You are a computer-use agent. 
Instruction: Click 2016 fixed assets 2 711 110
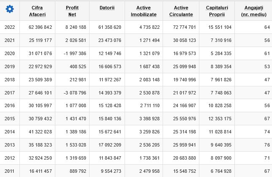click(150, 105)
